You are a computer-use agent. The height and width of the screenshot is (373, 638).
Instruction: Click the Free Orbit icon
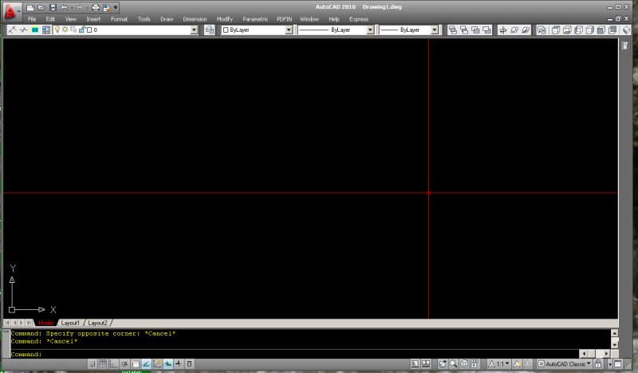click(514, 29)
